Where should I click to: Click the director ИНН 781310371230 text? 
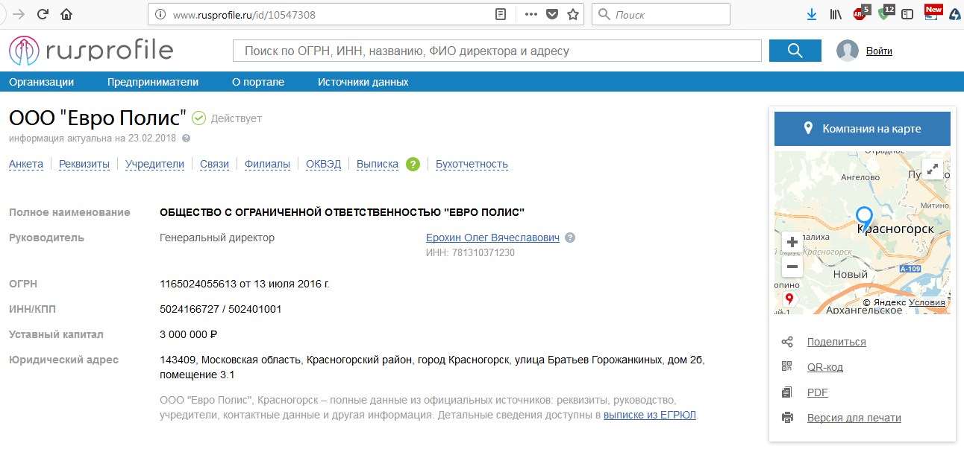click(470, 252)
